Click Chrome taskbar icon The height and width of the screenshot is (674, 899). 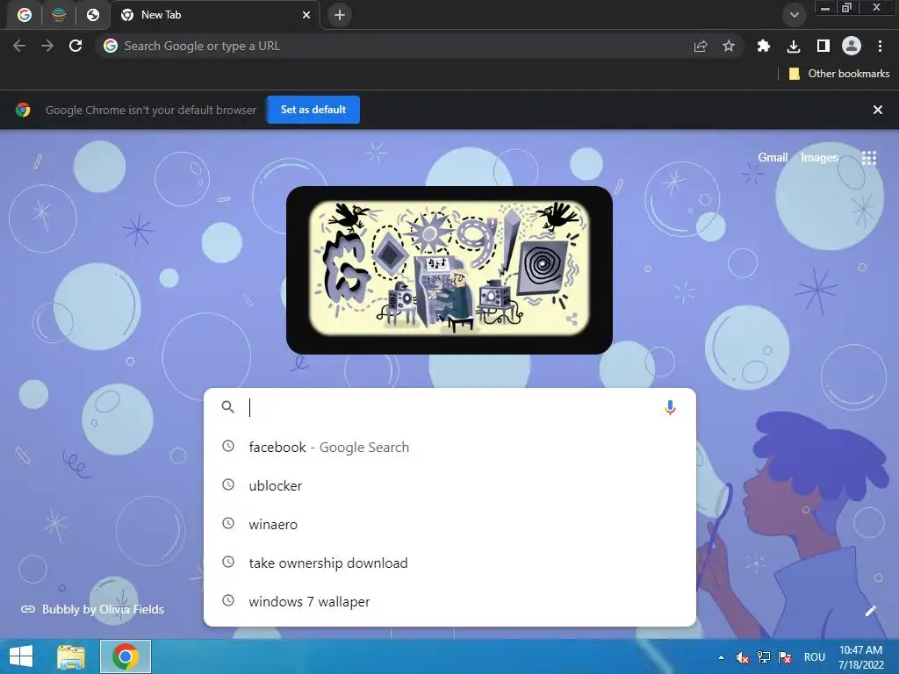(126, 656)
